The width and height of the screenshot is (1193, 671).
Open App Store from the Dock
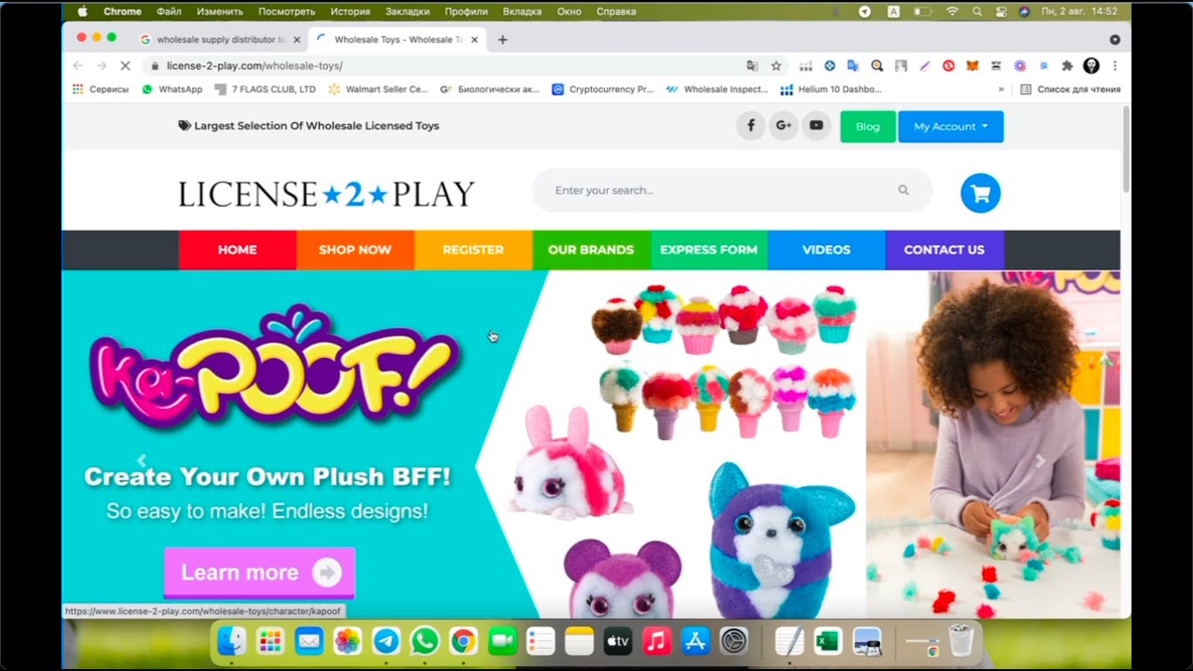tap(695, 641)
